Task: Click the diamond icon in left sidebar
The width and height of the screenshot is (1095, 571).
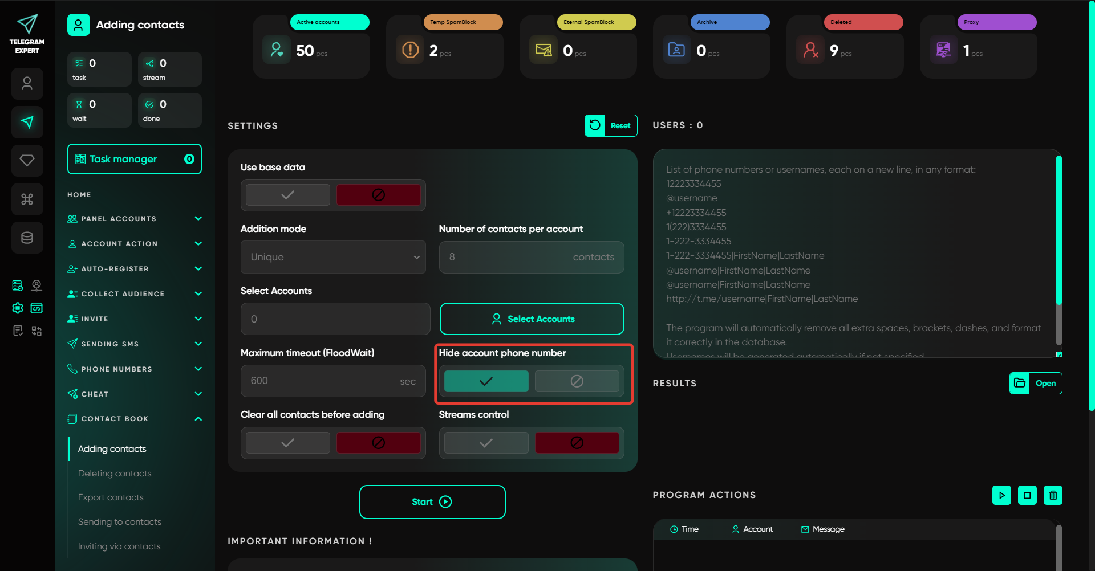Action: pyautogui.click(x=27, y=160)
